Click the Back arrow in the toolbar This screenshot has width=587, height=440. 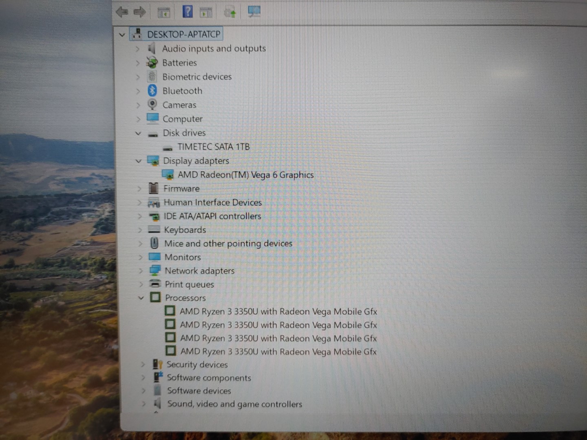tap(121, 12)
